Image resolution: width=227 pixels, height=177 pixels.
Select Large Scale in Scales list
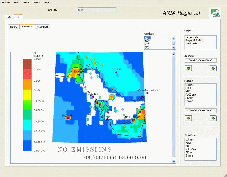191,37
